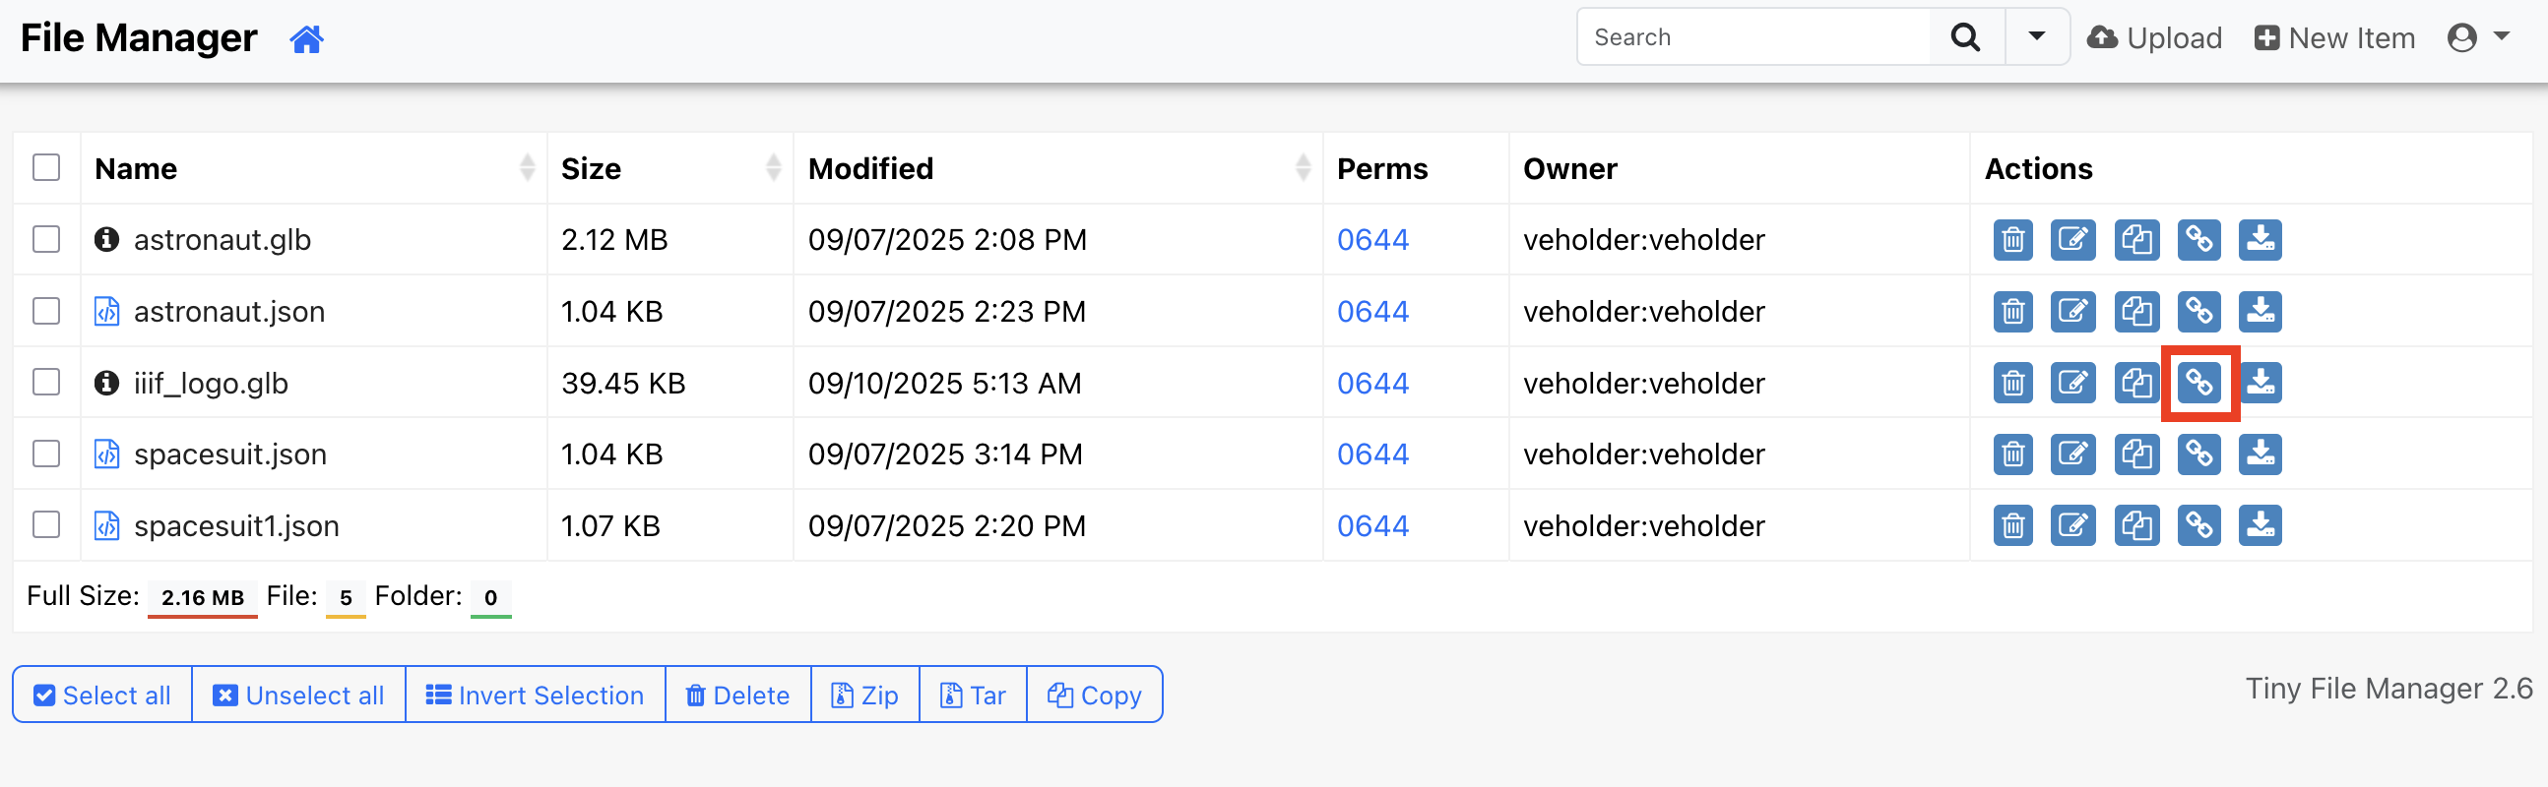Click the home icon beside File Manager
Image resolution: width=2548 pixels, height=787 pixels.
306,39
